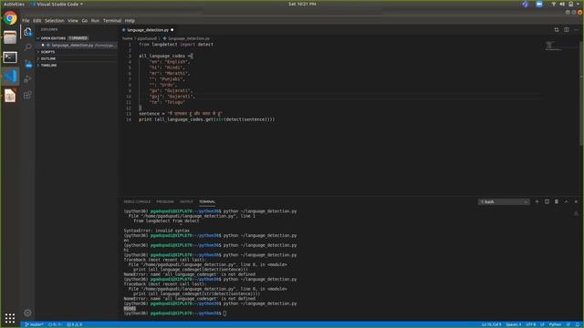The width and height of the screenshot is (584, 328).
Task: Open the Source Control view
Action: (x=27, y=63)
